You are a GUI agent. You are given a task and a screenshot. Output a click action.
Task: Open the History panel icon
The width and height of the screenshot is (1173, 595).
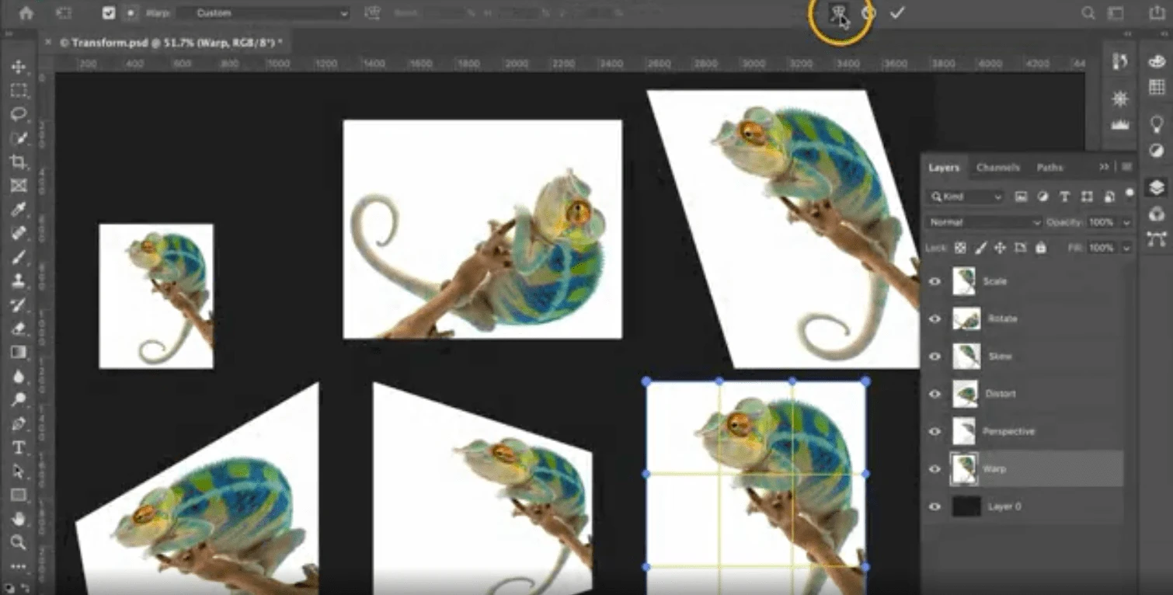coord(1119,62)
